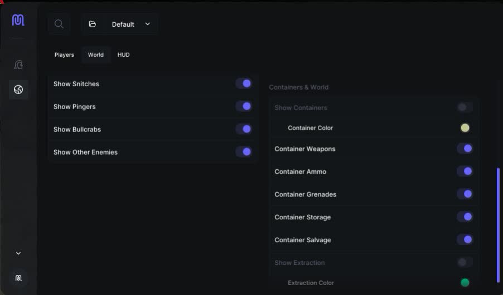Switch to the HUD tab
Screen dimensions: 503x295
pos(123,55)
